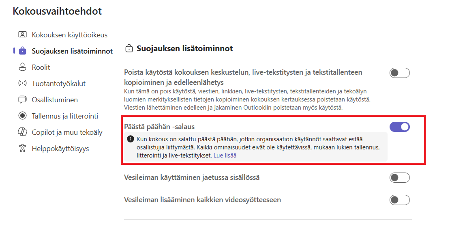Click the Copilot ja muu tekoäly icon

[22, 132]
